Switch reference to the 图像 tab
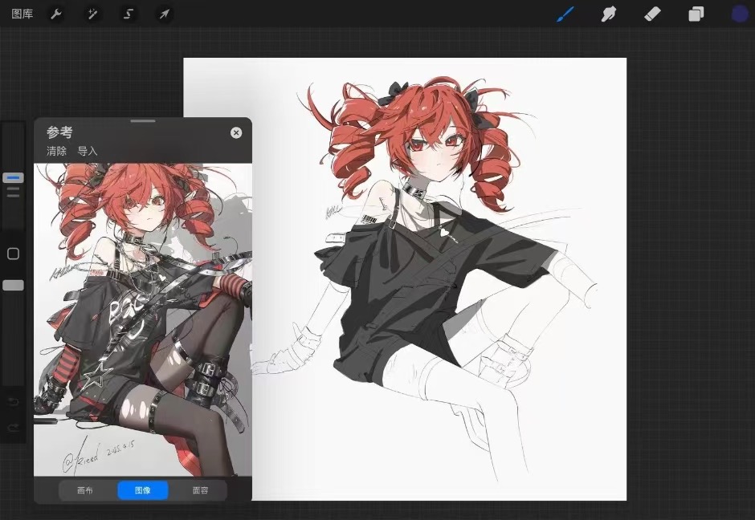Viewport: 755px width, 520px height. (143, 490)
